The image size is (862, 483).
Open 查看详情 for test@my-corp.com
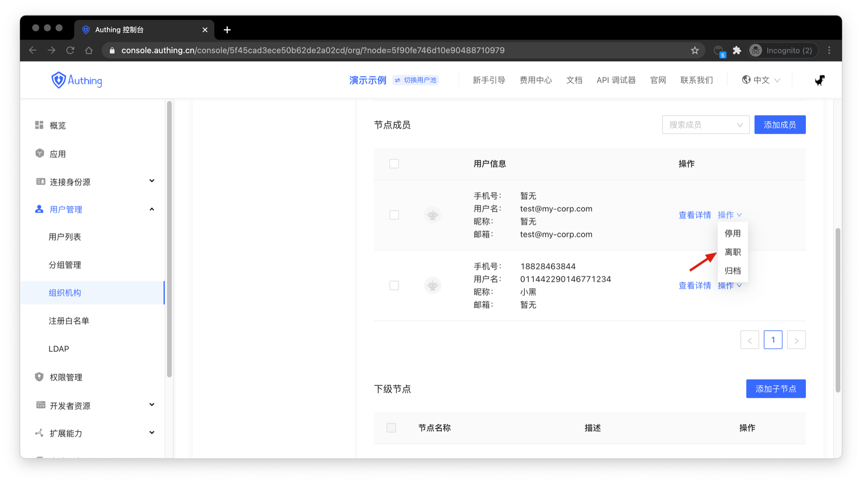pyautogui.click(x=694, y=215)
